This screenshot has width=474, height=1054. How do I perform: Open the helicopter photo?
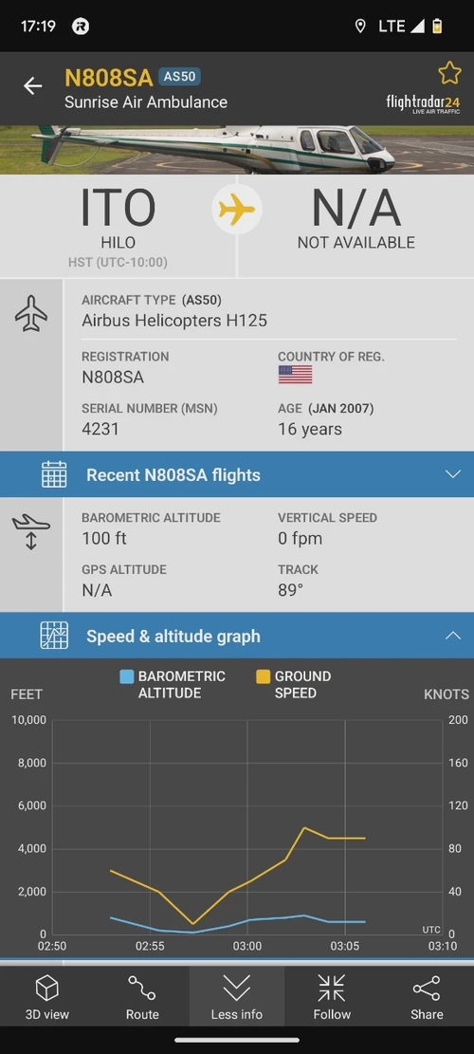(x=237, y=149)
